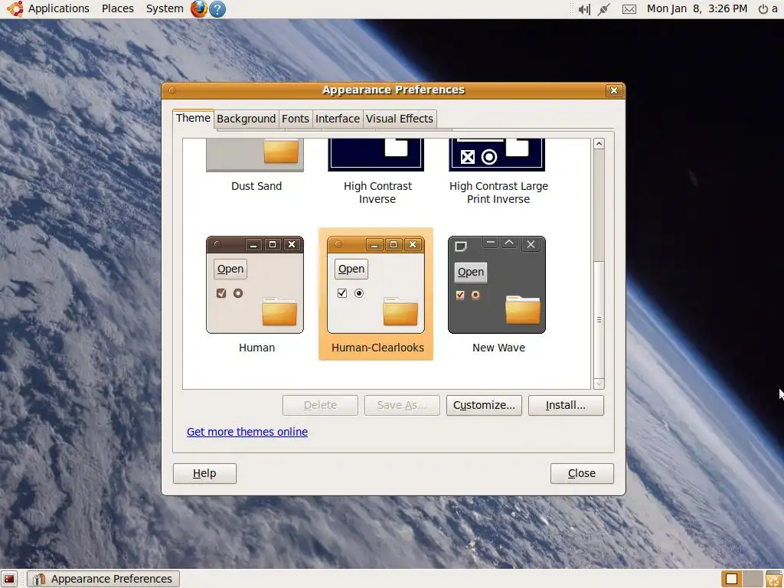This screenshot has width=784, height=588.
Task: Select the second workspace in switcher
Action: tap(753, 579)
